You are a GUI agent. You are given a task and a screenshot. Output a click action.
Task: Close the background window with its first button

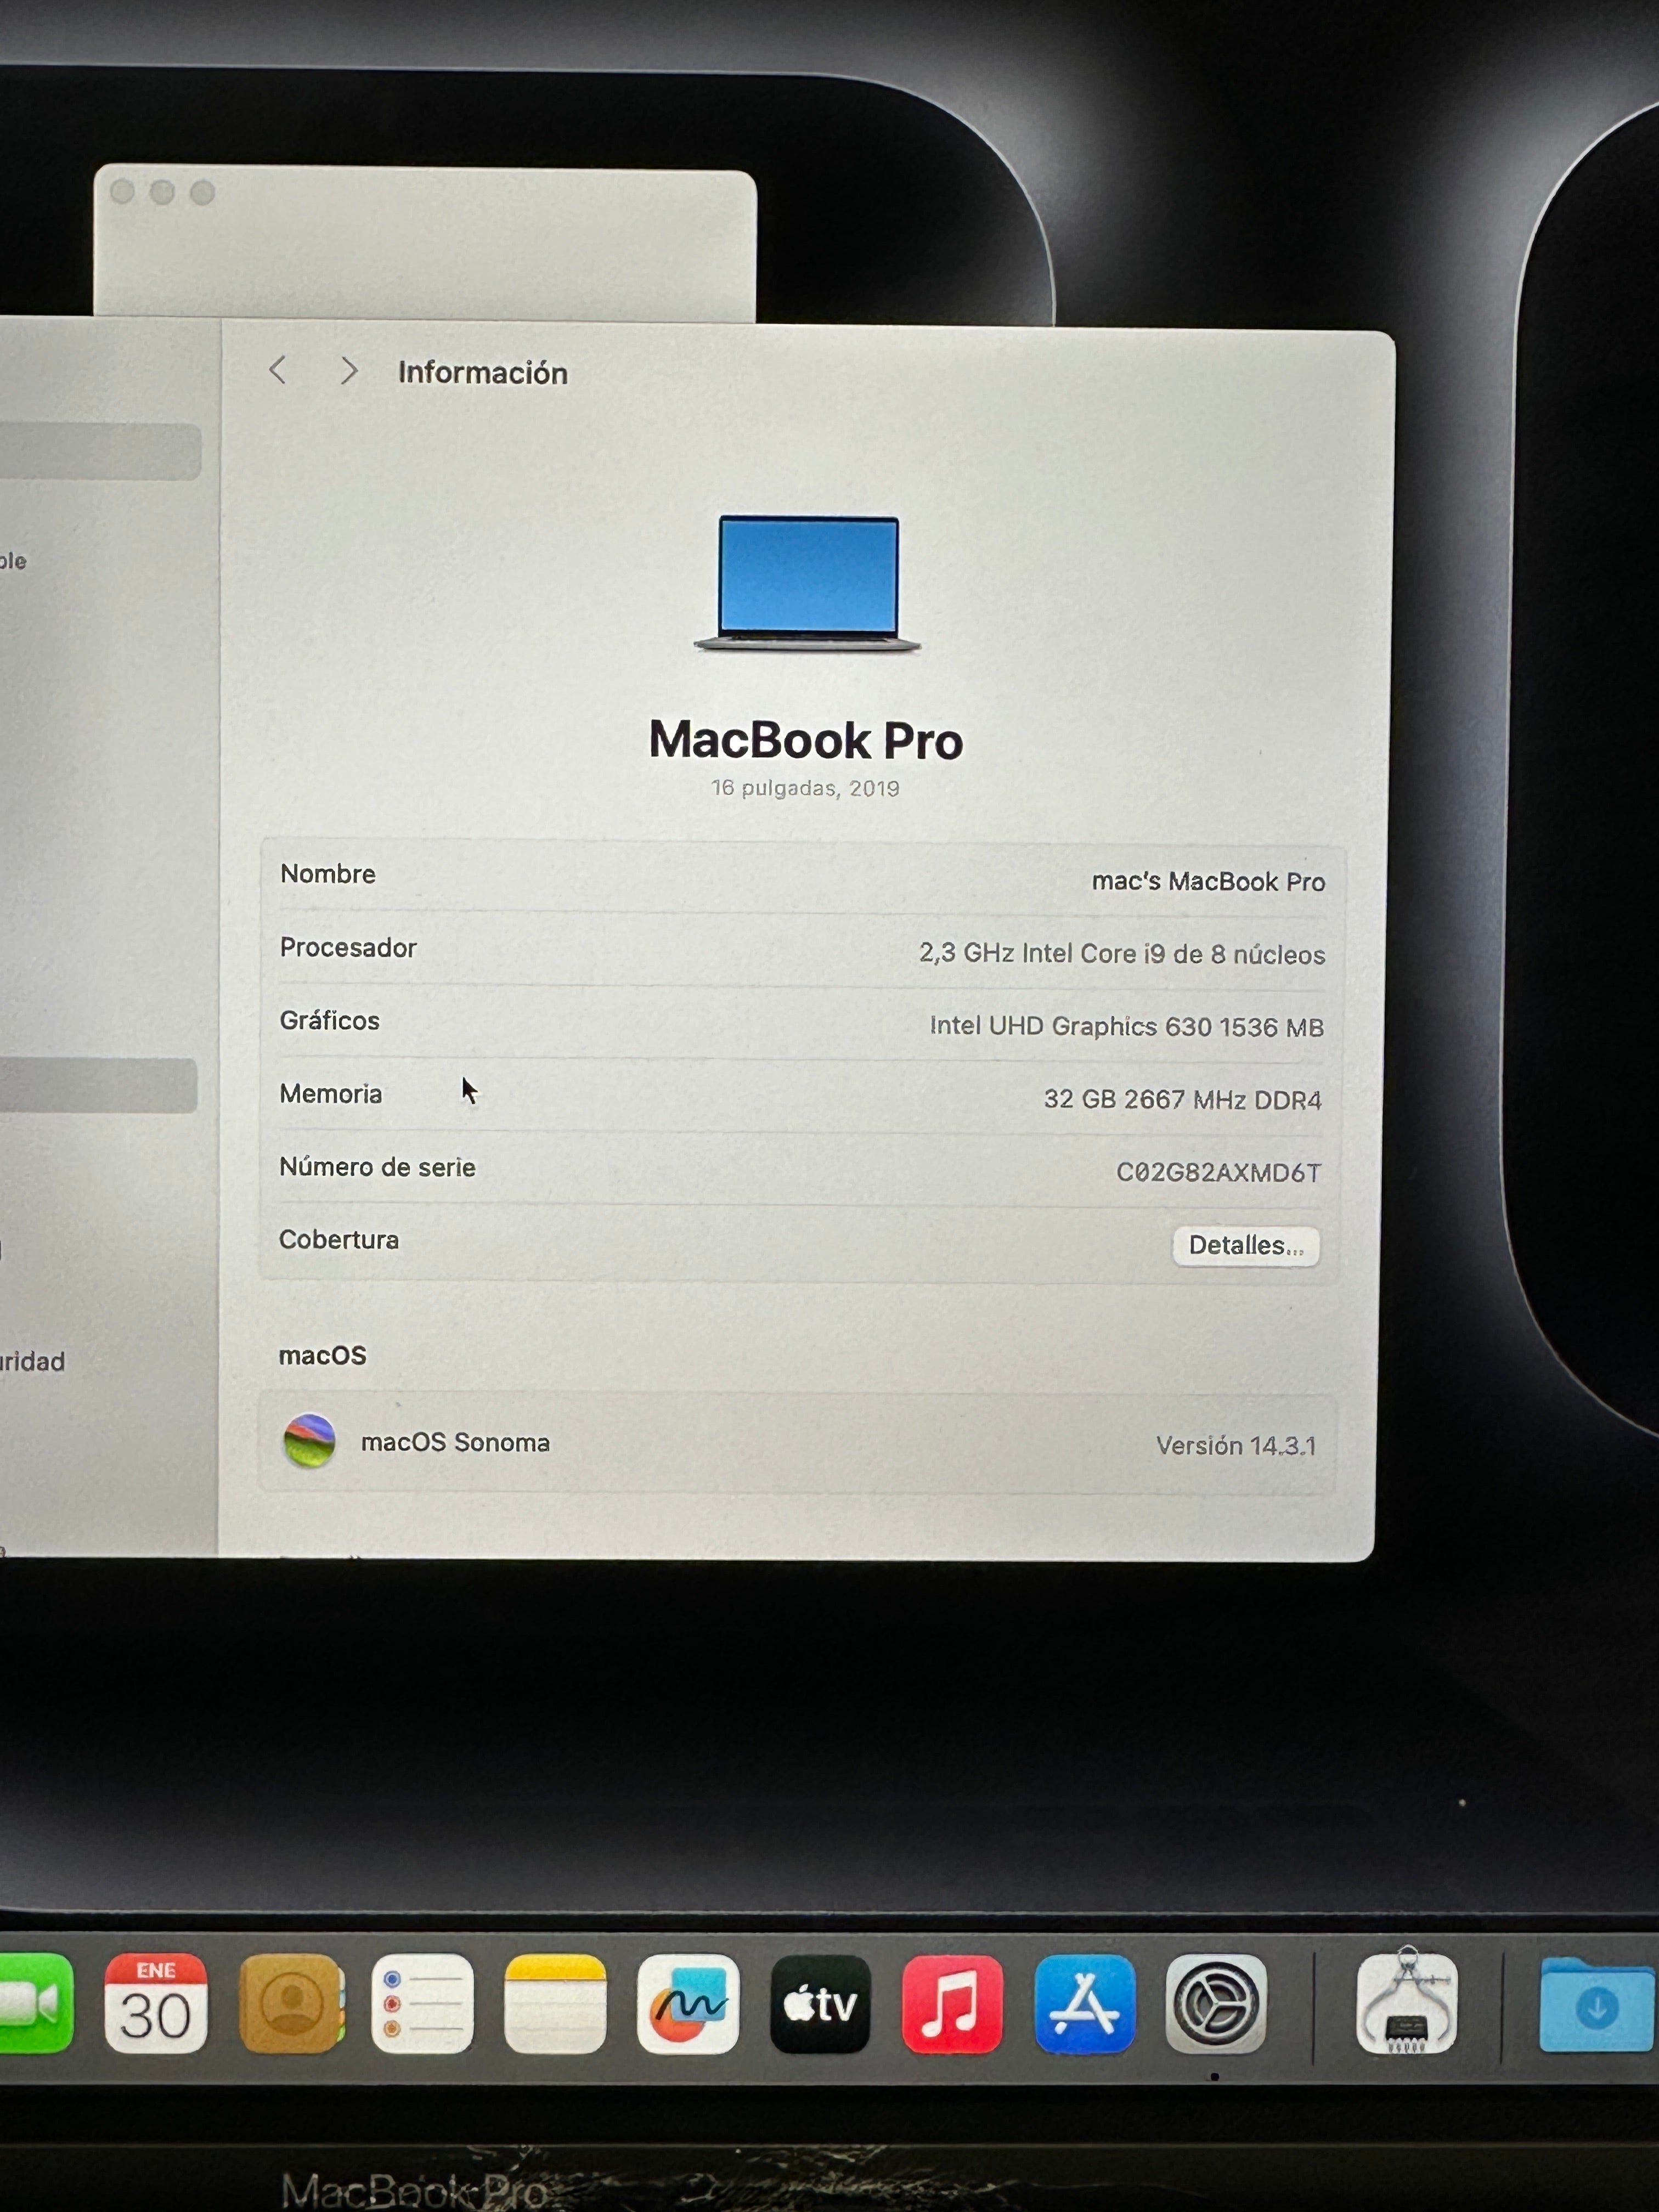123,192
